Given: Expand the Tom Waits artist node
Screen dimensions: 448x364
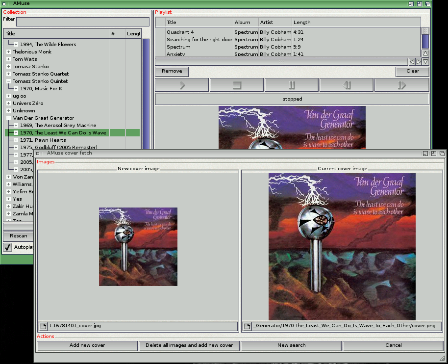Looking at the screenshot, I should (8, 59).
